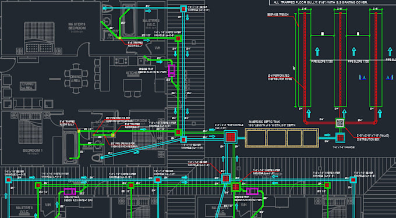Click the cyan sewer manhole below large trap manhole
This screenshot has width=396, height=218.
pos(226,178)
